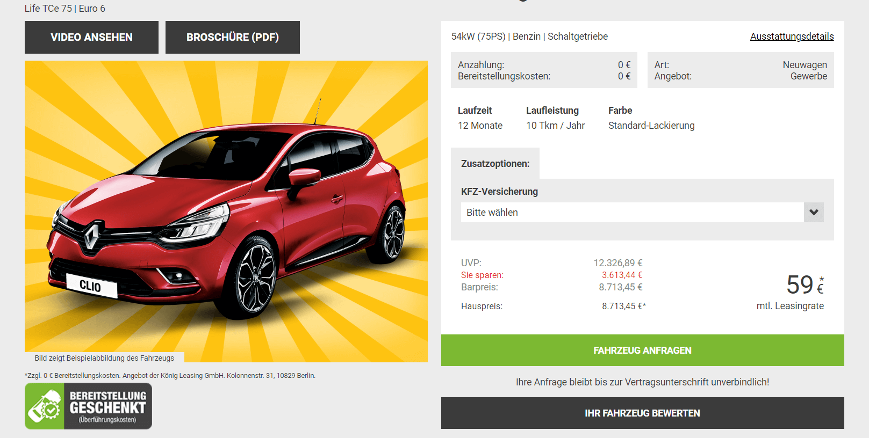Click the UVP price 12.326,89 €
The width and height of the screenshot is (869, 438).
point(618,263)
